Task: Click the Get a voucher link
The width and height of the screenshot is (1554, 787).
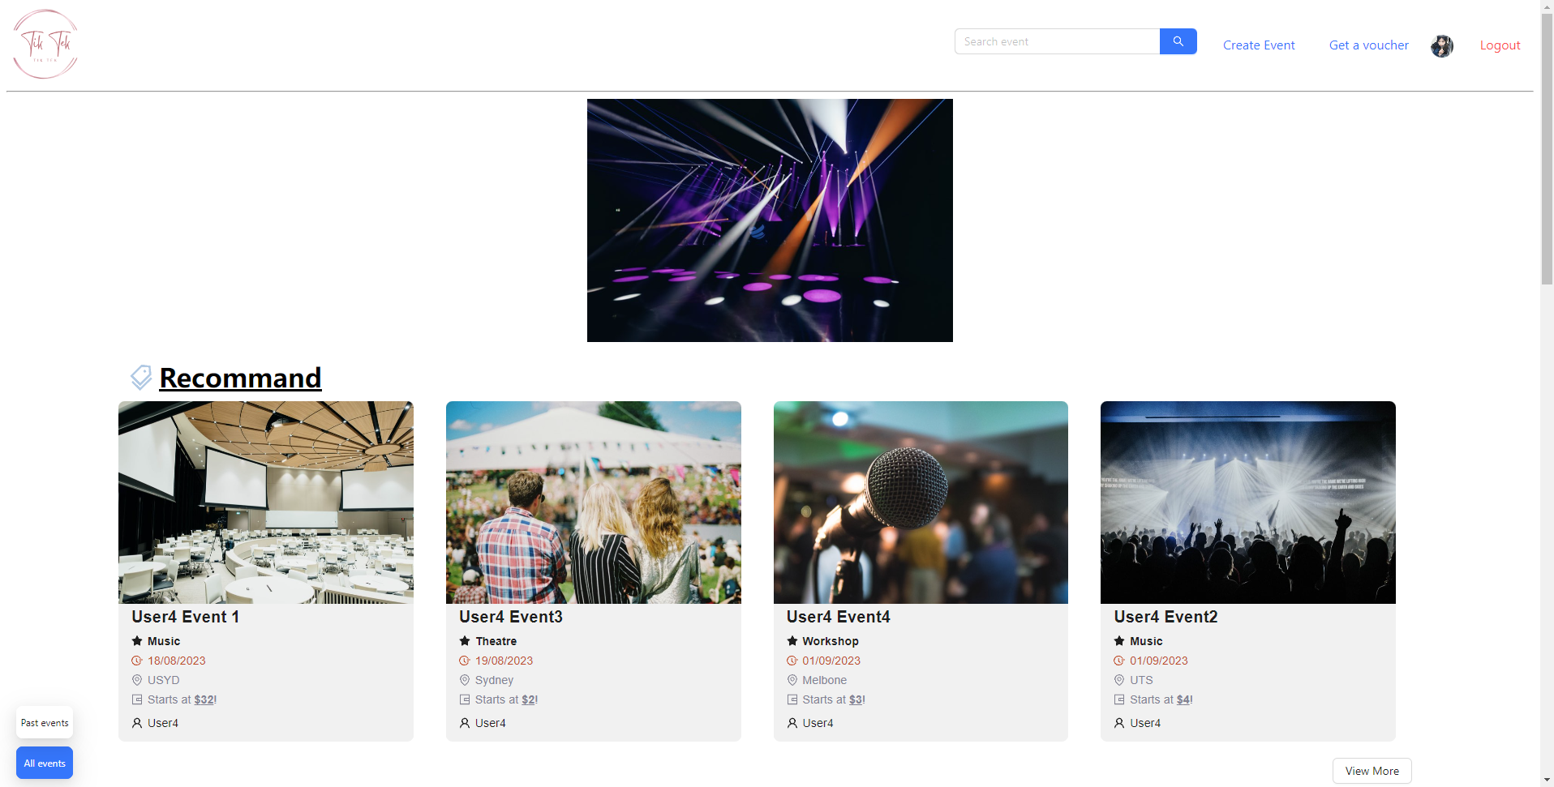Action: [1367, 45]
